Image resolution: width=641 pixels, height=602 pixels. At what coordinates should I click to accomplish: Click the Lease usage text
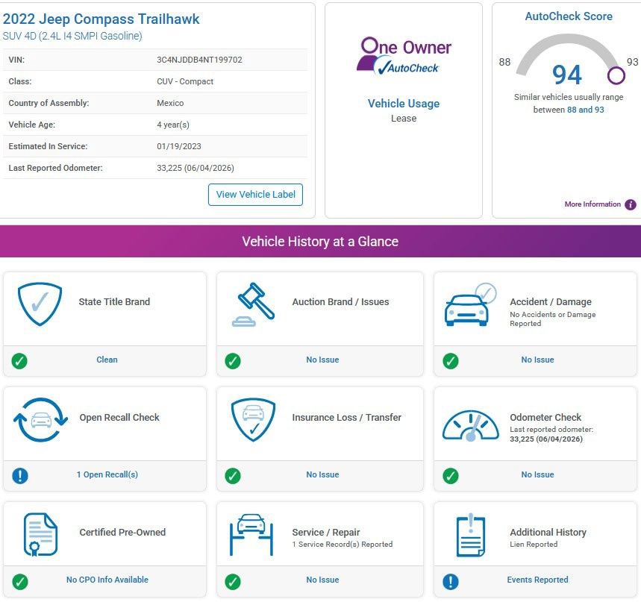coord(404,119)
